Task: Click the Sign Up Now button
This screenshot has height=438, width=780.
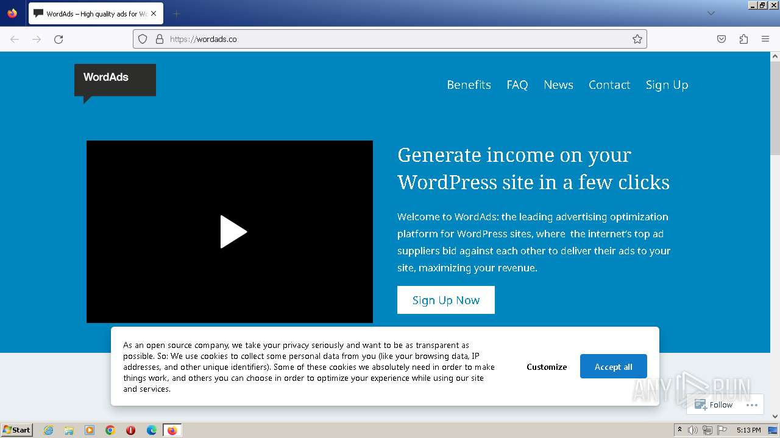Action: [x=446, y=300]
